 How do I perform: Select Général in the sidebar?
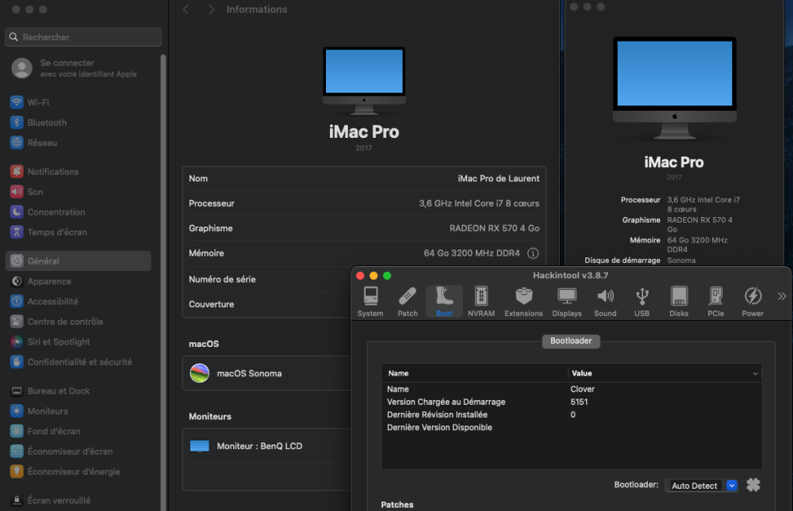click(79, 261)
